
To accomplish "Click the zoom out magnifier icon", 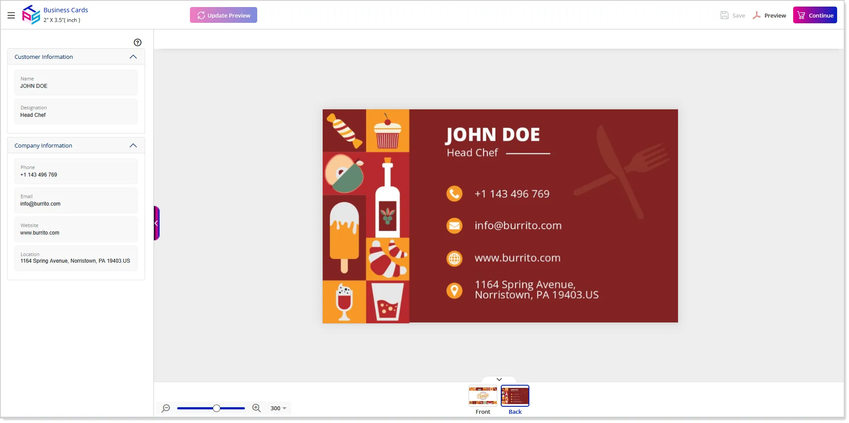I will pos(166,409).
